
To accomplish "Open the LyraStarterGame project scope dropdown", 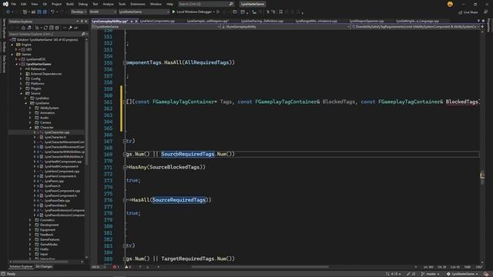I will [x=156, y=27].
